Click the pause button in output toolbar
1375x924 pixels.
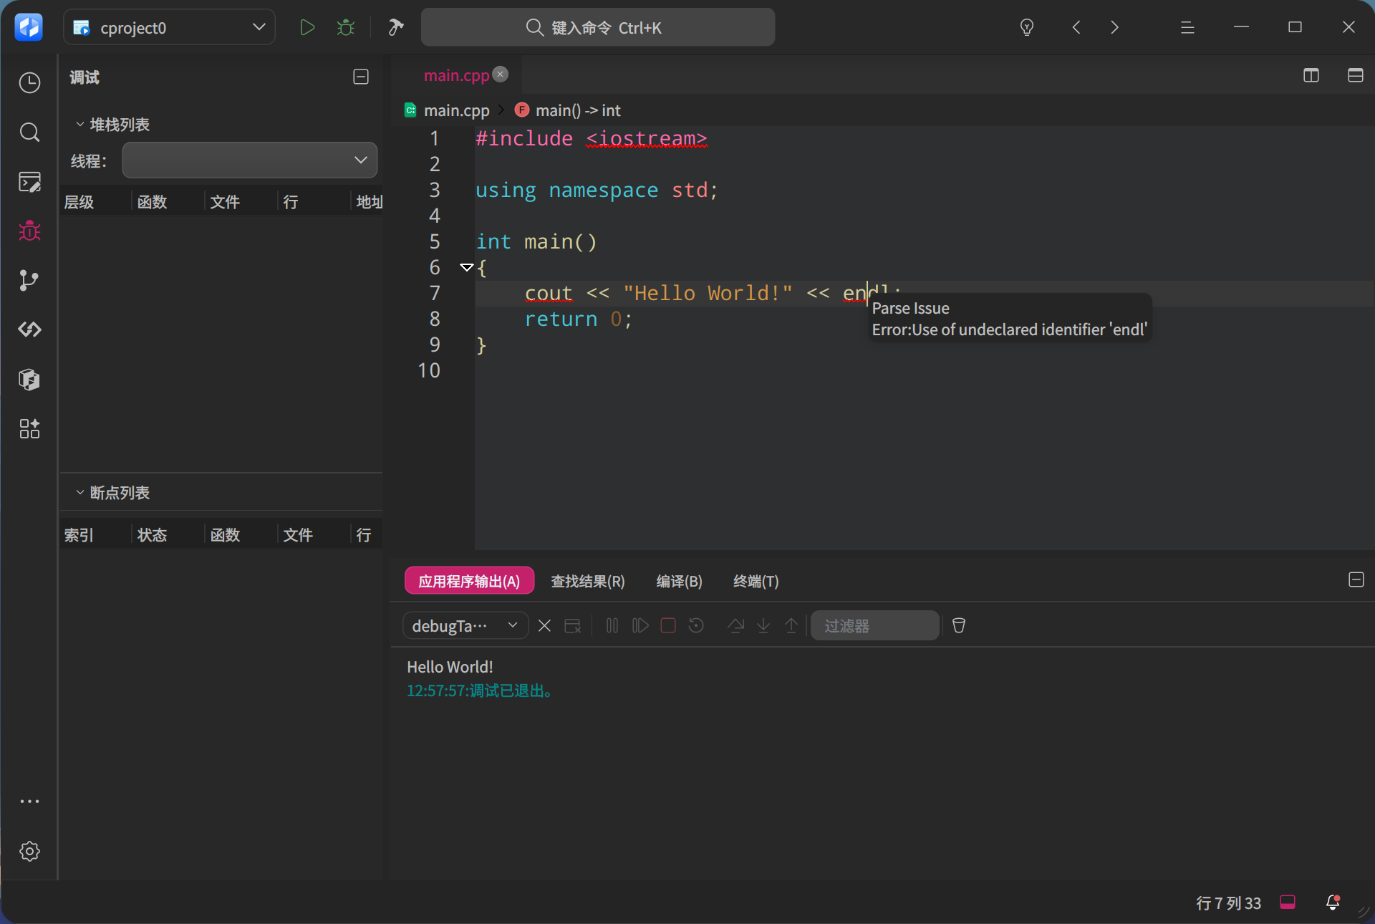click(612, 625)
